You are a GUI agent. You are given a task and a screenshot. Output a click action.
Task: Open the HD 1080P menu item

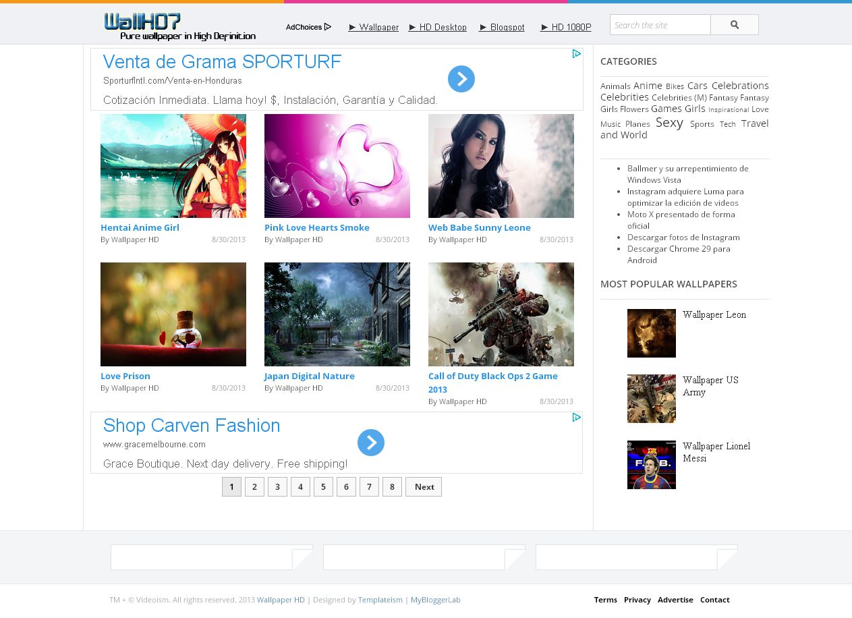click(566, 27)
